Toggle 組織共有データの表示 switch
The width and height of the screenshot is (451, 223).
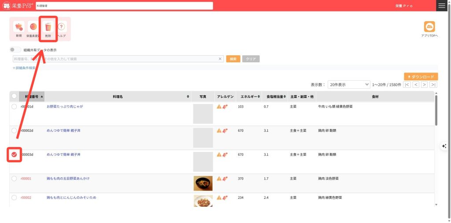15,50
